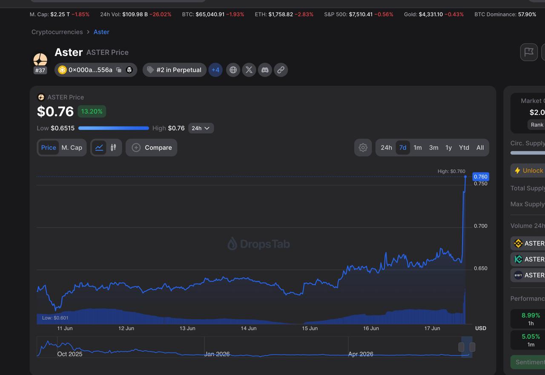Switch chart to Price view

pos(49,148)
